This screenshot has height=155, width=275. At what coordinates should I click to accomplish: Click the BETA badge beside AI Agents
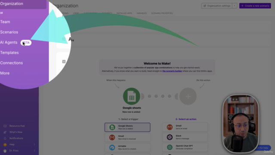pyautogui.click(x=26, y=43)
